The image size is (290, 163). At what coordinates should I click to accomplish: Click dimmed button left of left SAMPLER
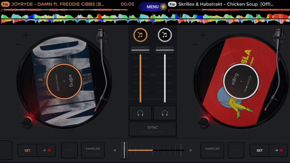[69, 150]
